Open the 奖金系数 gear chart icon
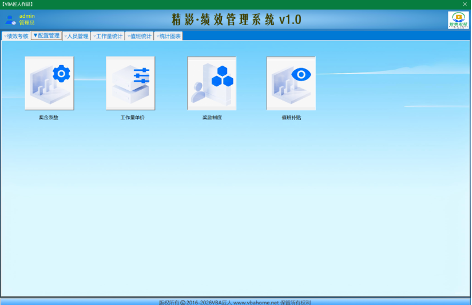This screenshot has width=472, height=305. pyautogui.click(x=49, y=83)
